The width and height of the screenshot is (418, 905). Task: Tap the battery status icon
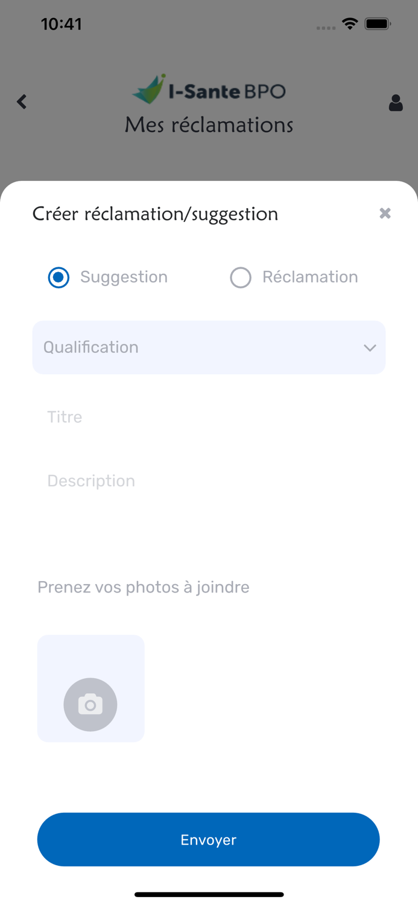(378, 24)
